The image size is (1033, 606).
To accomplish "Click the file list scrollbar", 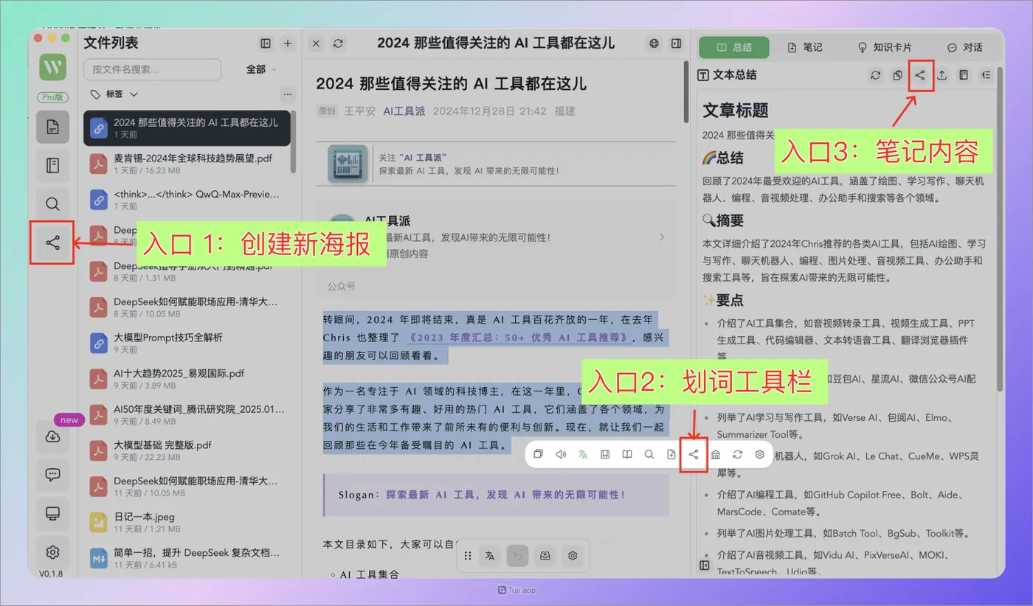I will click(x=294, y=142).
